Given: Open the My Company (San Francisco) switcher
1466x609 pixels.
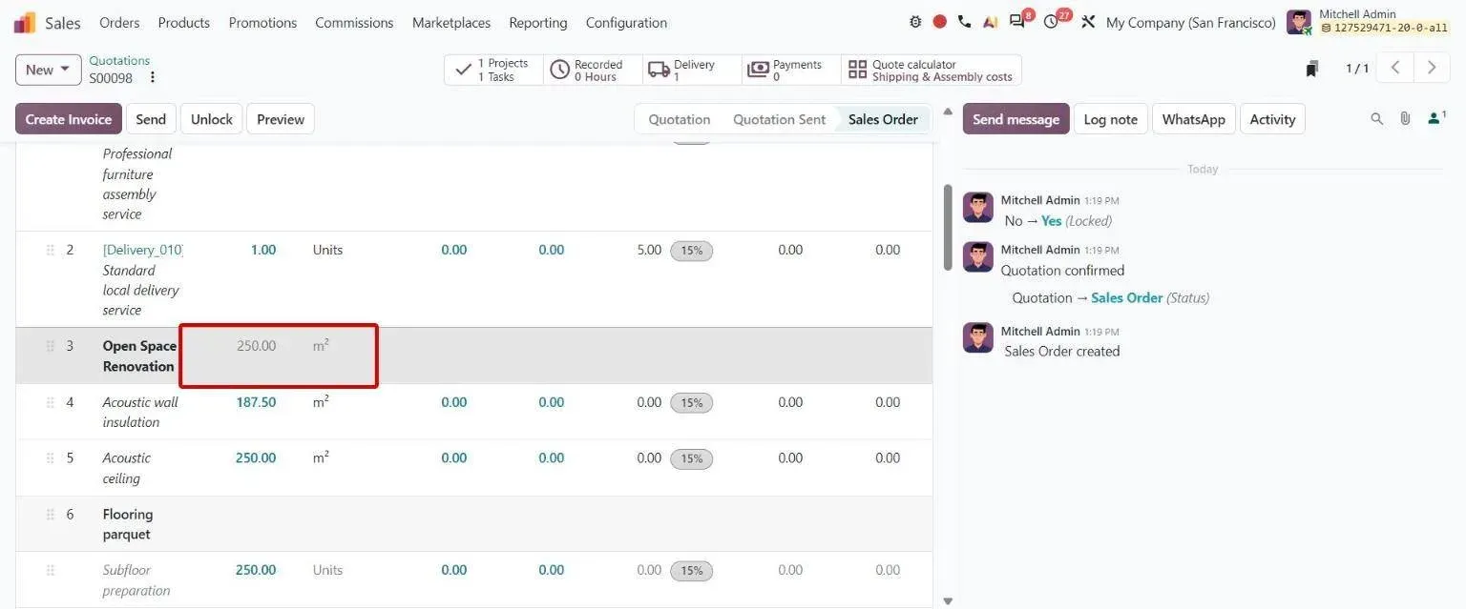Looking at the screenshot, I should 1190,22.
